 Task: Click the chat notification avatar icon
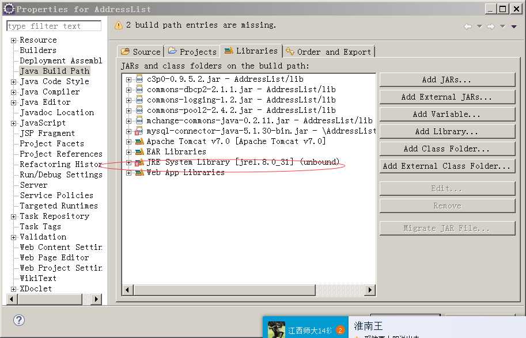(277, 329)
